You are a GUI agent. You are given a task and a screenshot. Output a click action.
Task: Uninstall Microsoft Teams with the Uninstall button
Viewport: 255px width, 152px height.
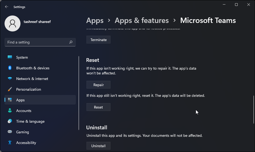tap(98, 146)
